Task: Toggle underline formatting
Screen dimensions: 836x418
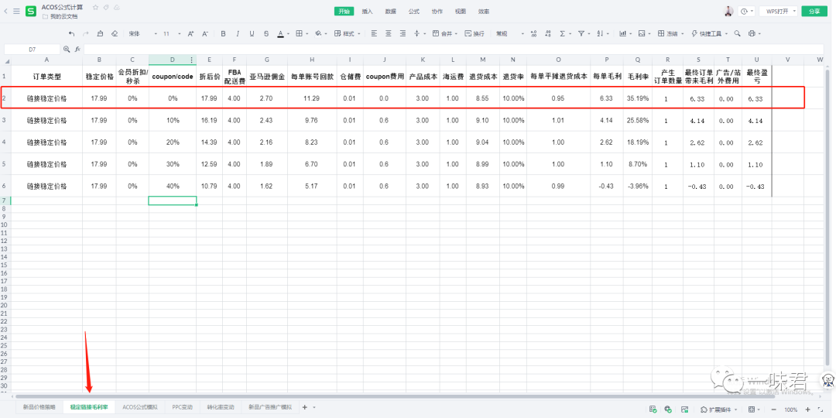Action: [x=252, y=34]
